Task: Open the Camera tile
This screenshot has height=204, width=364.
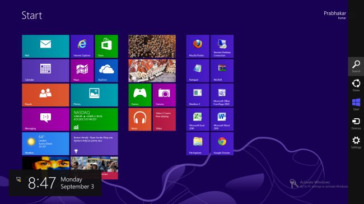Action: coord(164,95)
